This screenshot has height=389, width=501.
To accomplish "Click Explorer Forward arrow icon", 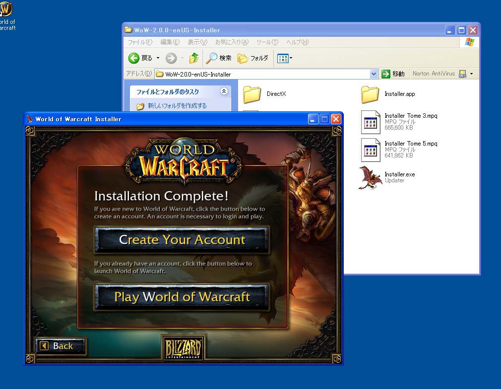I will point(171,58).
